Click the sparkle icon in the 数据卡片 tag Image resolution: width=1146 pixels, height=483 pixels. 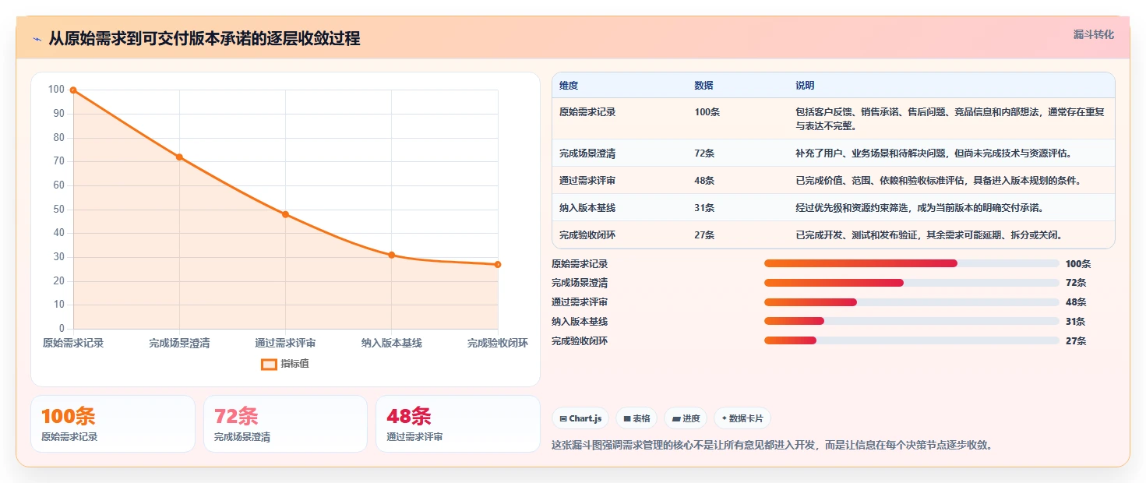click(x=725, y=418)
